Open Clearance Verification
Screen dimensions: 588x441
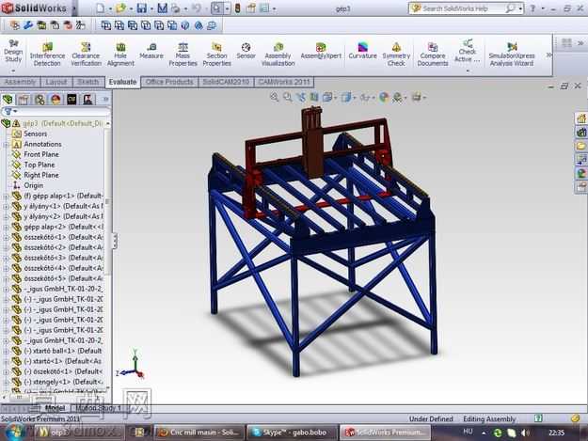[86, 55]
